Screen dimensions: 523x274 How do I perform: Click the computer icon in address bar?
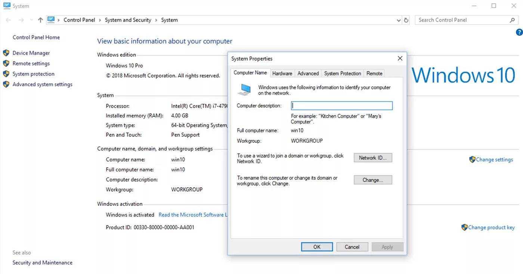(51, 20)
